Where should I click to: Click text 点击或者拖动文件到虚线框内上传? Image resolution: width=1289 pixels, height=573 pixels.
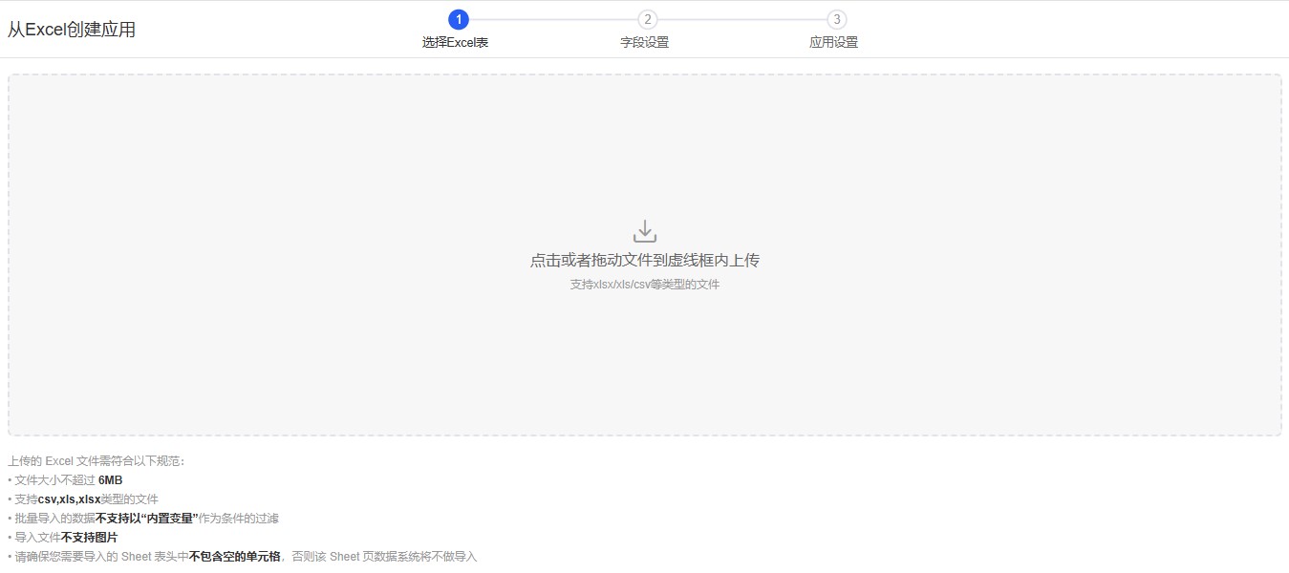[645, 261]
